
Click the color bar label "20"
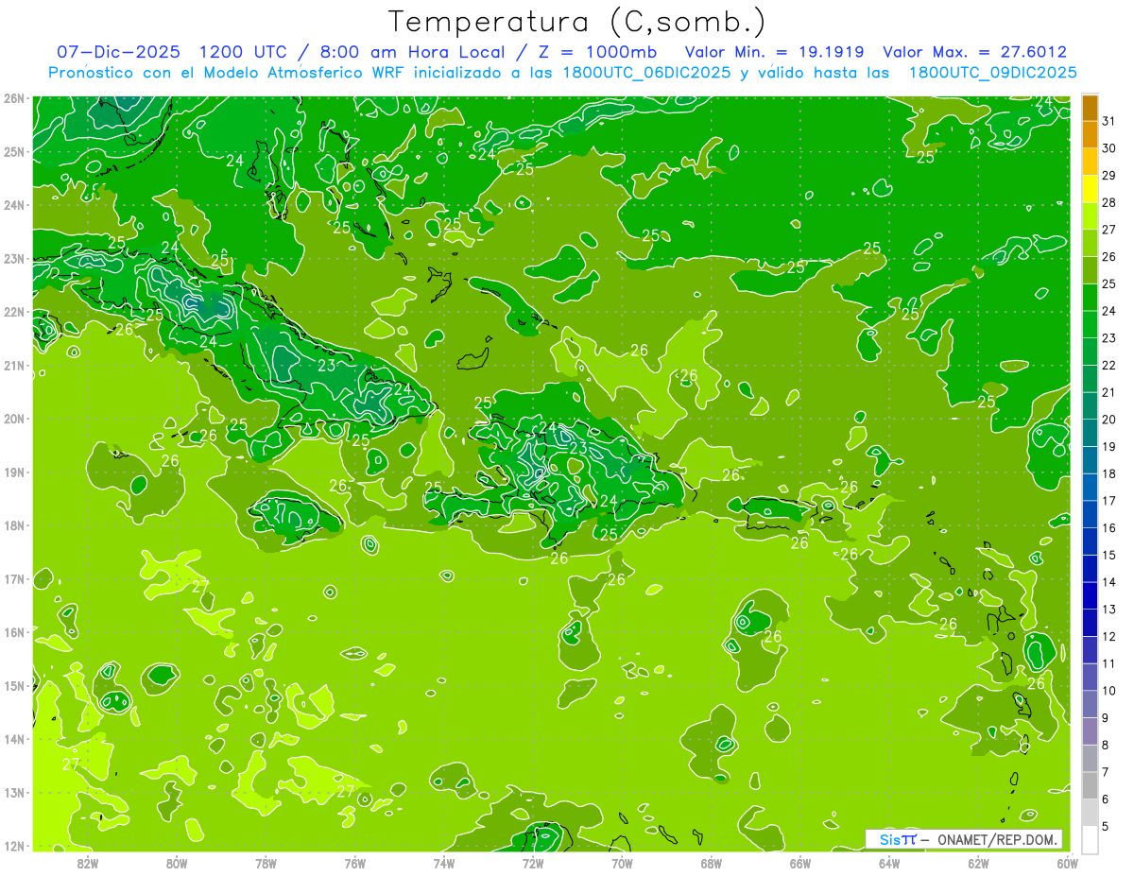point(1108,420)
